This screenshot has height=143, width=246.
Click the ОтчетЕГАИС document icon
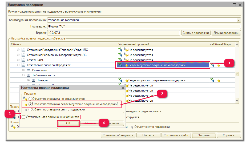[23, 60]
